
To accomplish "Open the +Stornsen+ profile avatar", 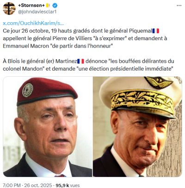I will (9, 8).
